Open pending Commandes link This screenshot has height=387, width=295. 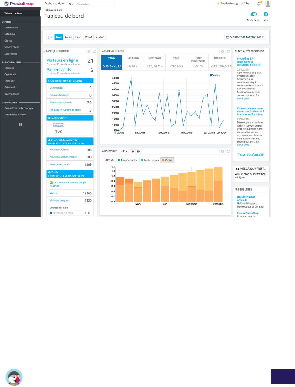pyautogui.click(x=57, y=88)
